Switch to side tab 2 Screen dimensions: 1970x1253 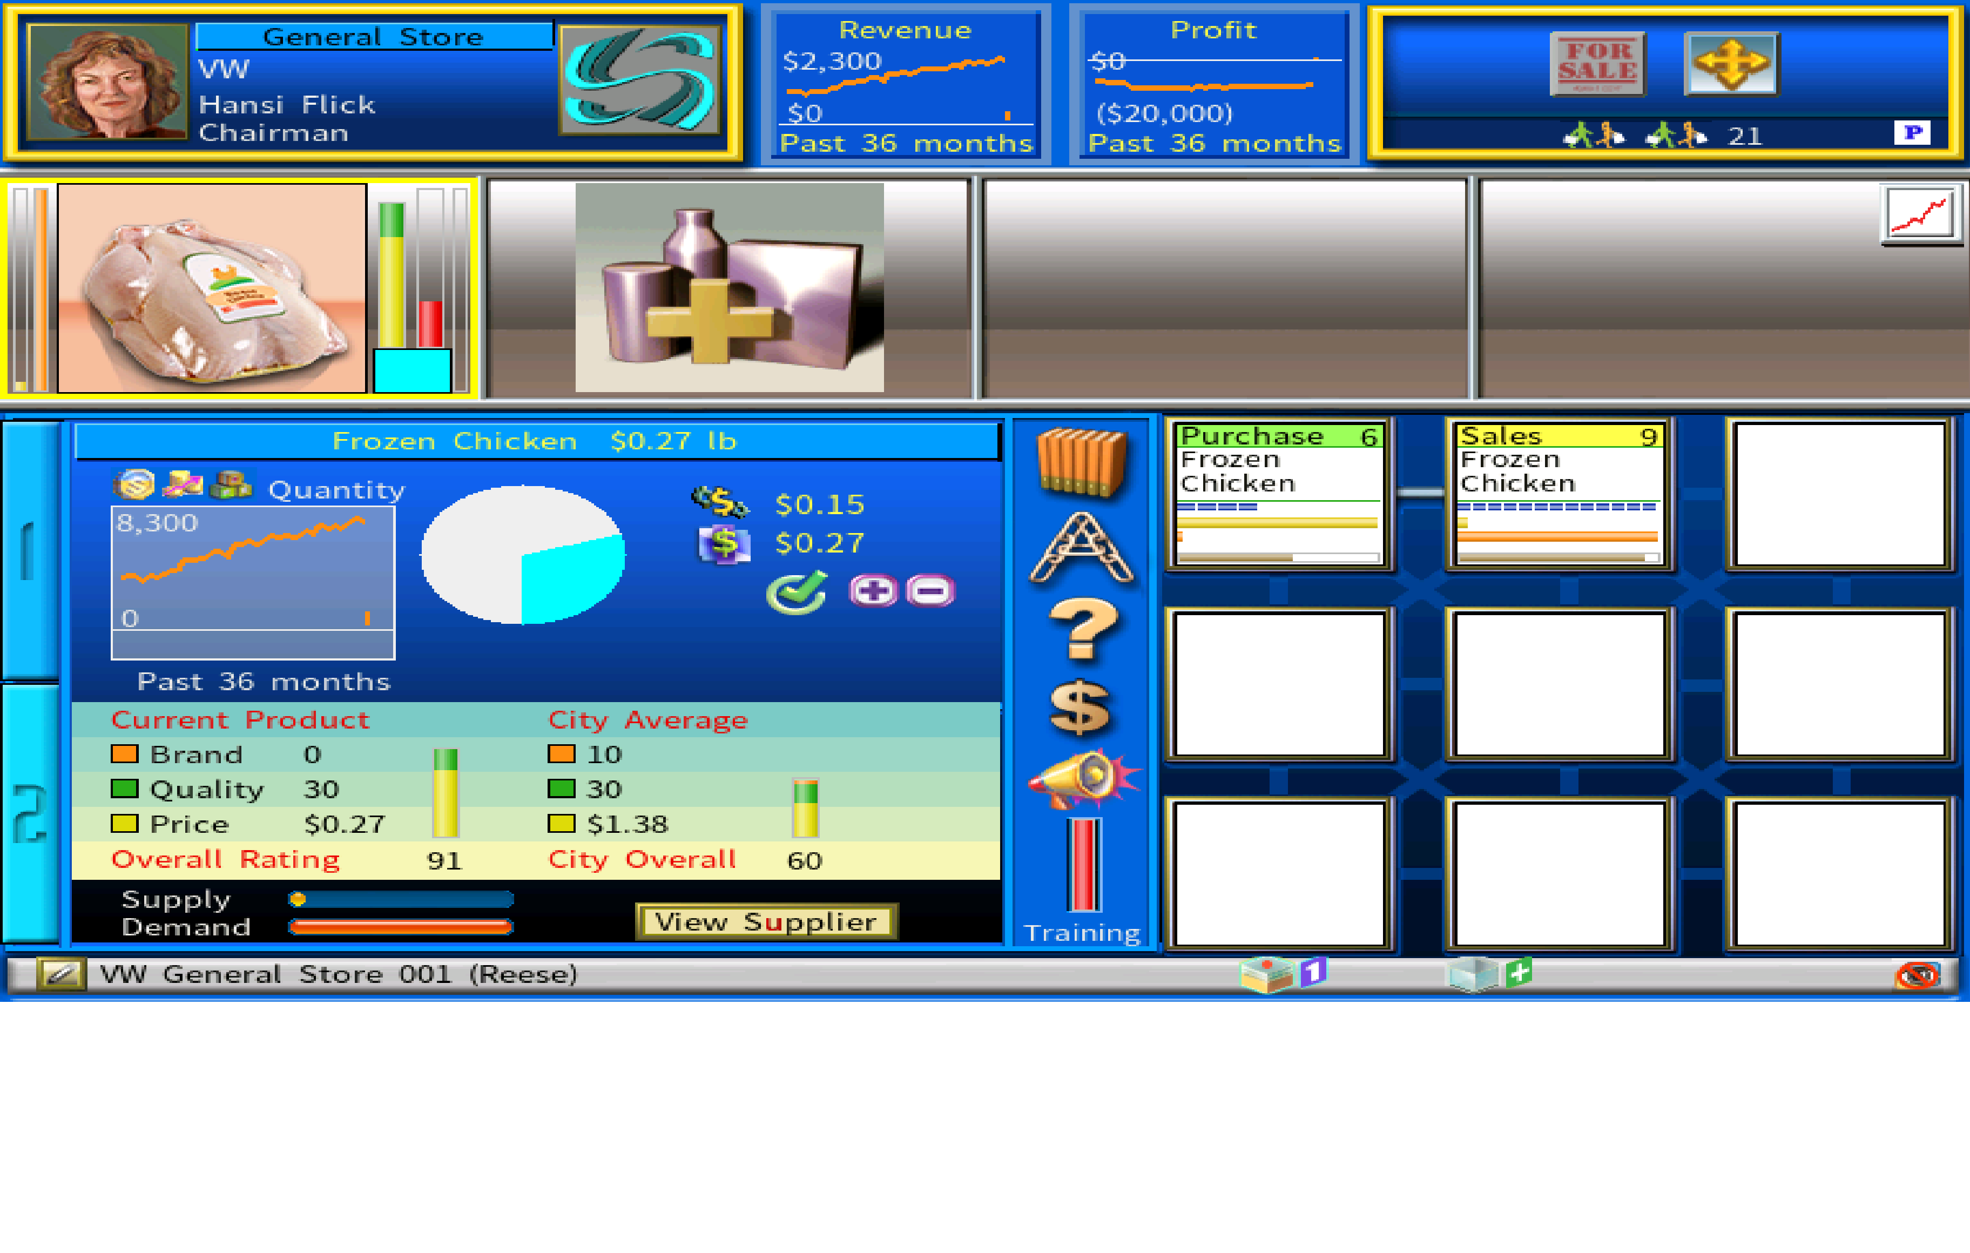point(30,814)
